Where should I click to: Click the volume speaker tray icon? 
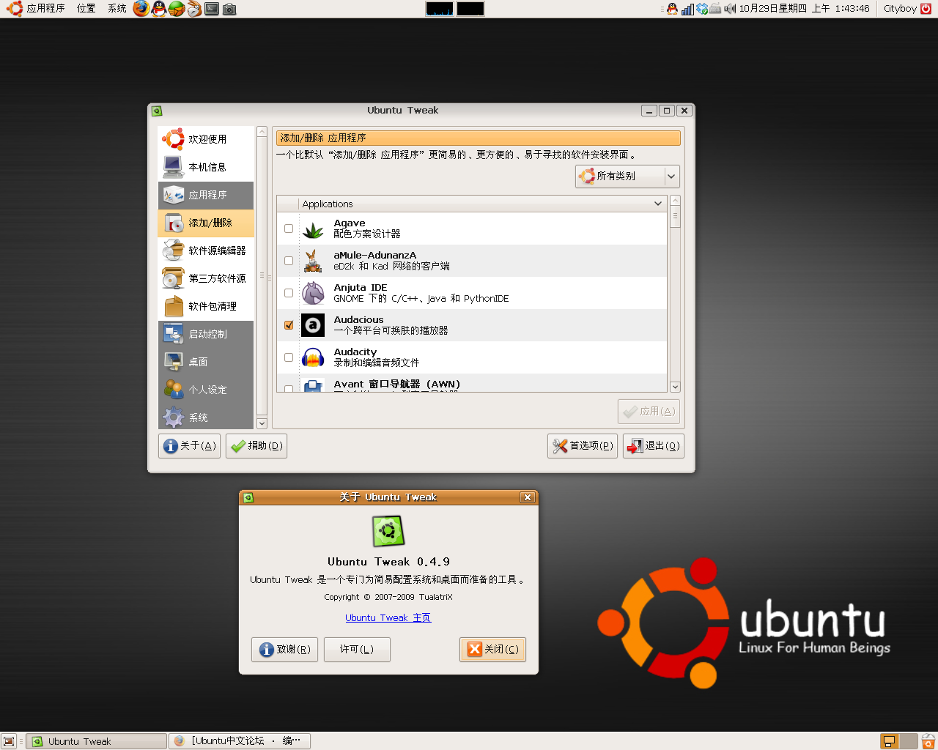(x=730, y=9)
